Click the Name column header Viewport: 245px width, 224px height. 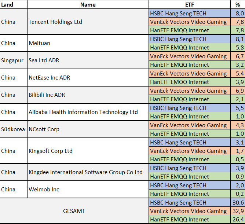[88, 4]
